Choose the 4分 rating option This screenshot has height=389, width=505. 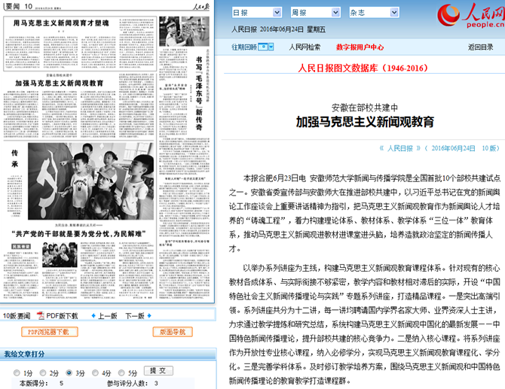click(x=95, y=372)
